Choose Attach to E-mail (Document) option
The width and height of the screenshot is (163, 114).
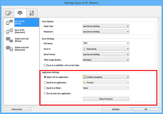coord(21,49)
